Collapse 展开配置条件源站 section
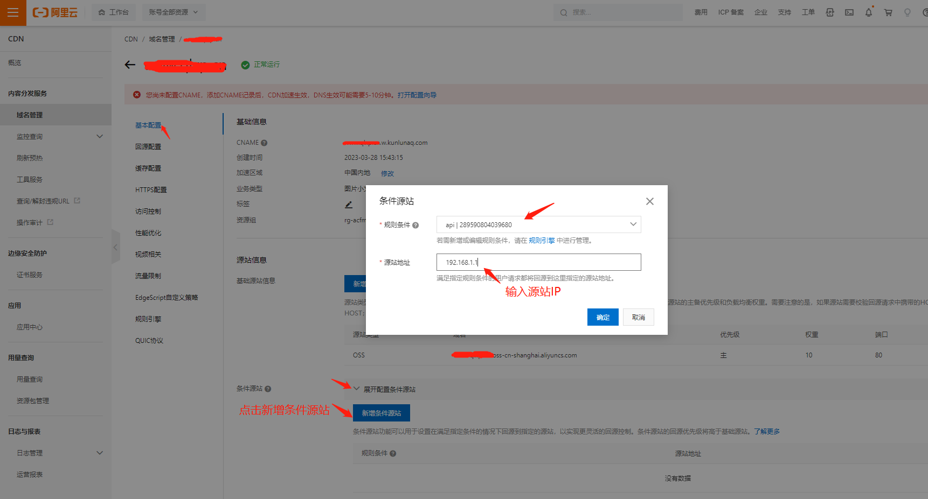The width and height of the screenshot is (928, 499). click(356, 389)
